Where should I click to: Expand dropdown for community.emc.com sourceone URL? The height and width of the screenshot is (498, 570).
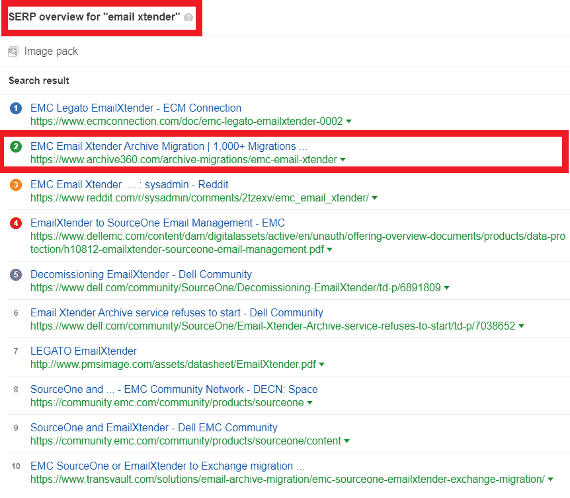(309, 403)
